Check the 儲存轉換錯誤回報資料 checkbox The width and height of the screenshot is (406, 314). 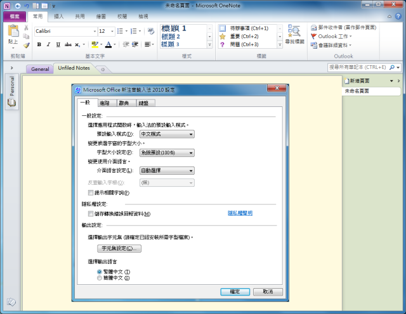[91, 214]
